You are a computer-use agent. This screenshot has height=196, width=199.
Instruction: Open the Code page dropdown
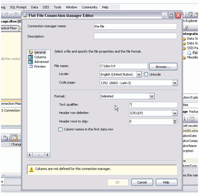click(175, 83)
